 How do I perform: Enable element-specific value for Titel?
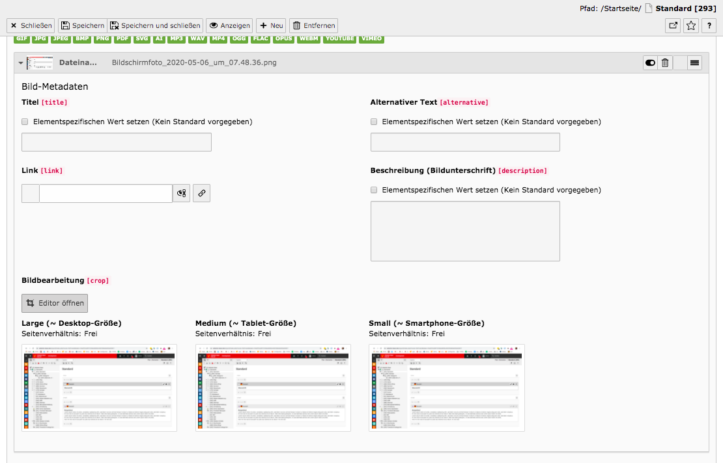(x=25, y=122)
